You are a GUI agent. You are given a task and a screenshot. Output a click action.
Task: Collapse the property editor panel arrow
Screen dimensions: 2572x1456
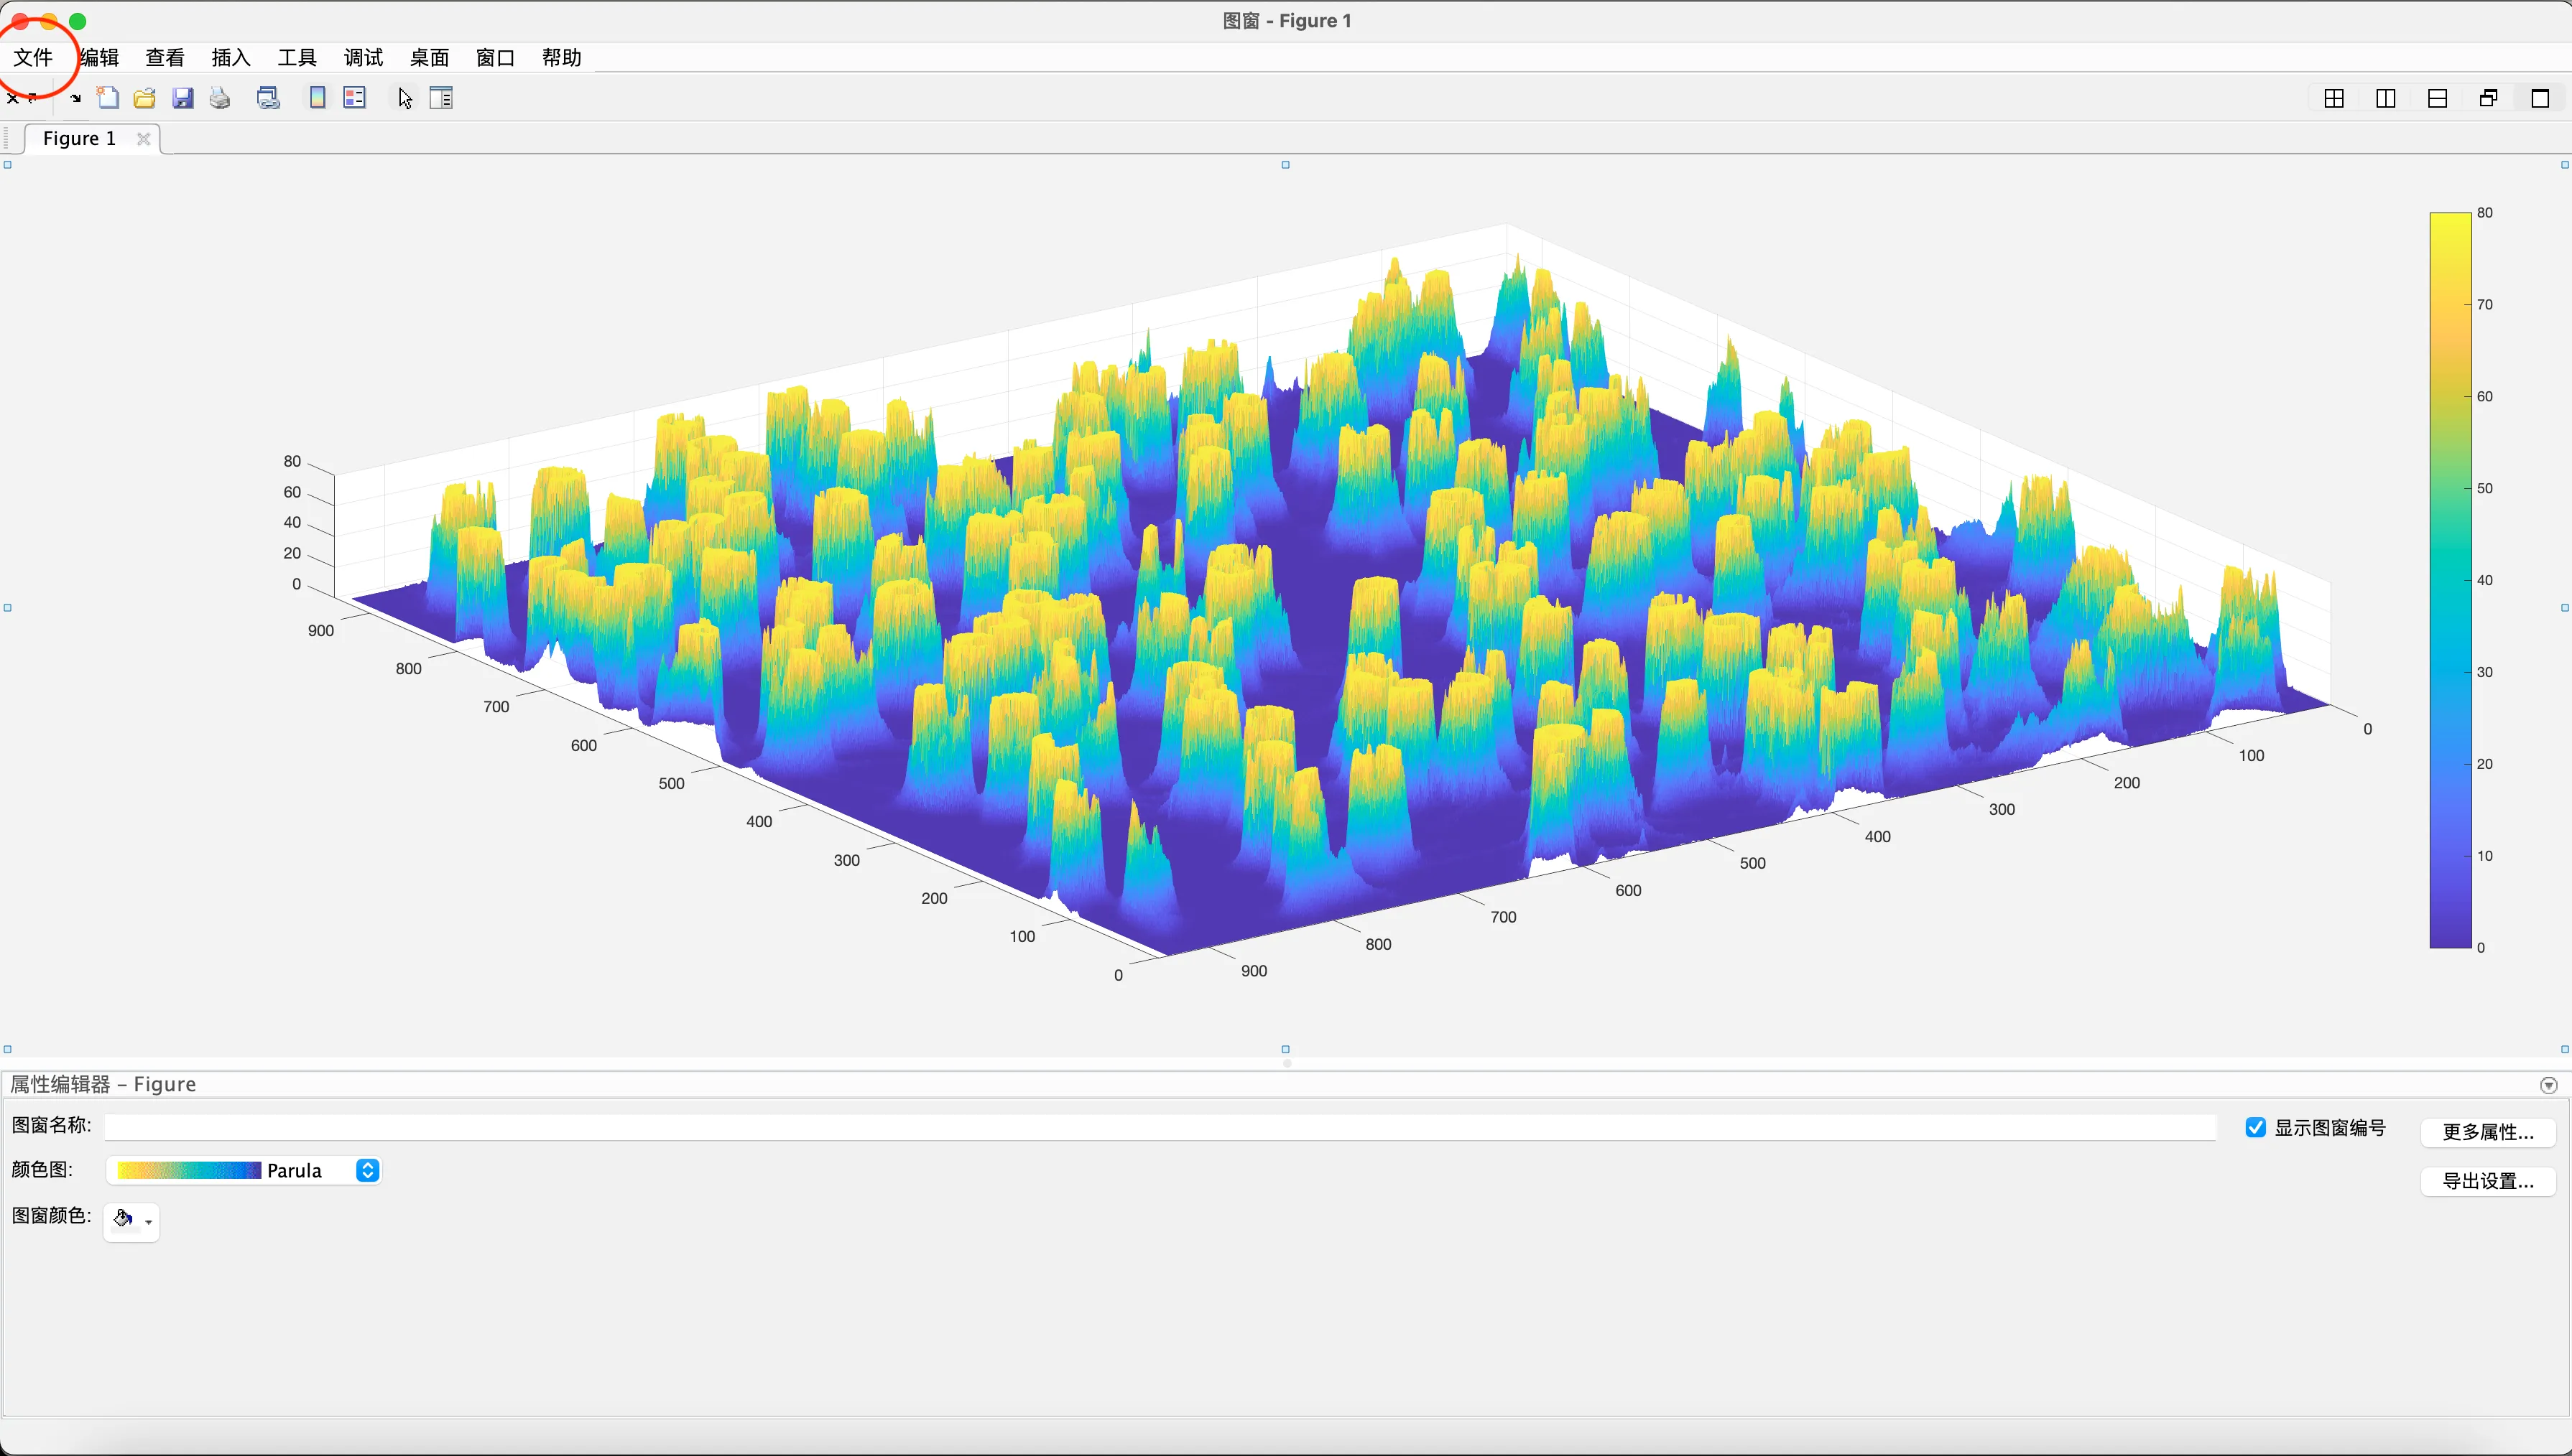(x=2548, y=1085)
